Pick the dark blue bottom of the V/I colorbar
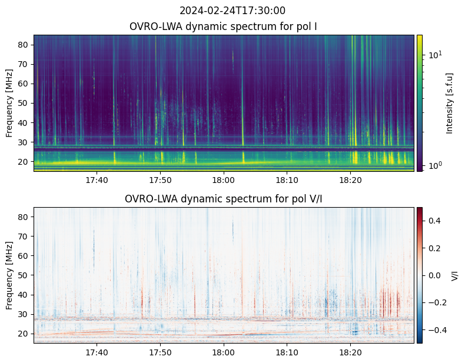Viewport: 465px width, 363px height. point(420,340)
